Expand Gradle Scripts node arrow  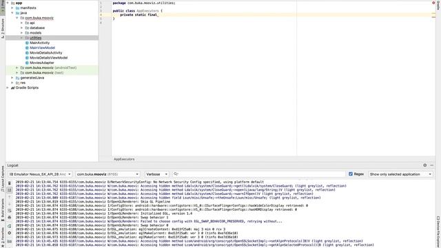(8, 87)
